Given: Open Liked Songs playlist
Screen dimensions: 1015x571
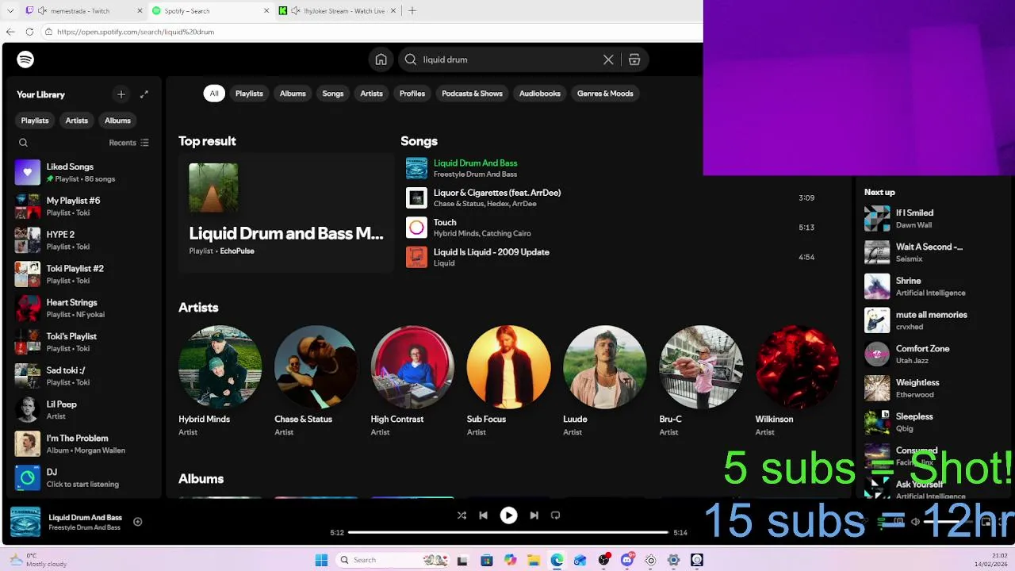Looking at the screenshot, I should pos(86,172).
